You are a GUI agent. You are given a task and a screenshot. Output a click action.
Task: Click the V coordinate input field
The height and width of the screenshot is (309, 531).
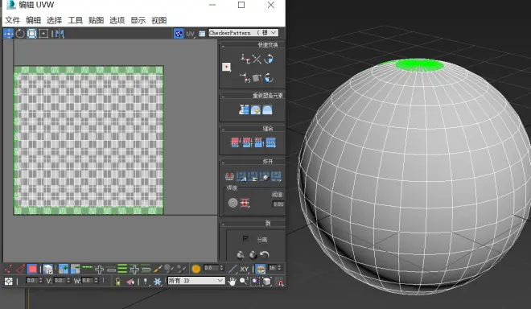[x=60, y=281]
